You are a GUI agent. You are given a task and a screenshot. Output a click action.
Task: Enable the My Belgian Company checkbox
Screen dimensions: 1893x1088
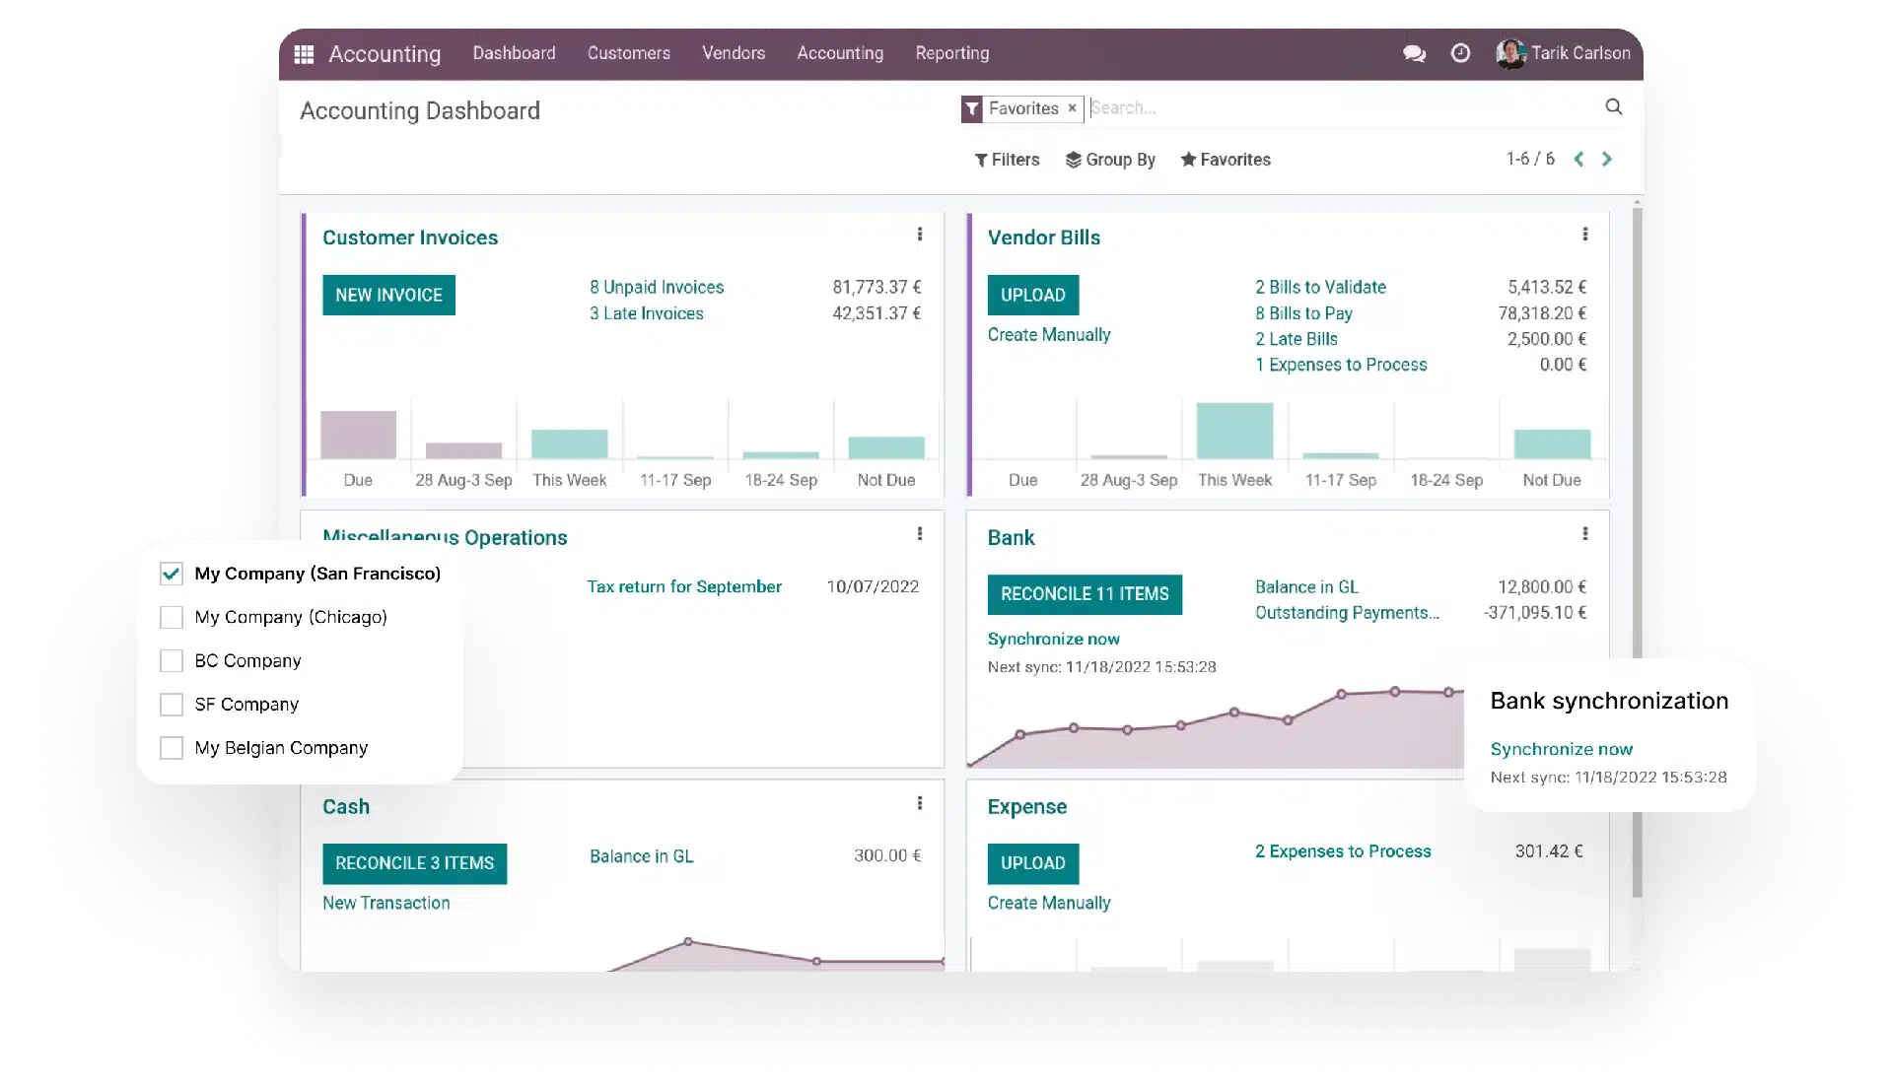pos(172,748)
